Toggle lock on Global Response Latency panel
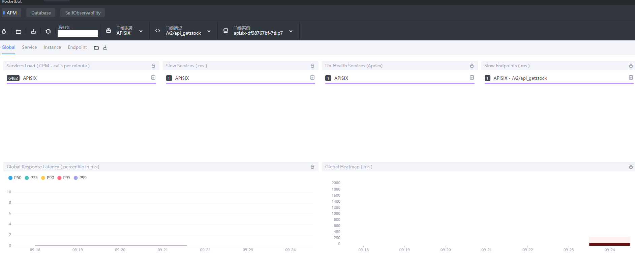 click(x=312, y=167)
